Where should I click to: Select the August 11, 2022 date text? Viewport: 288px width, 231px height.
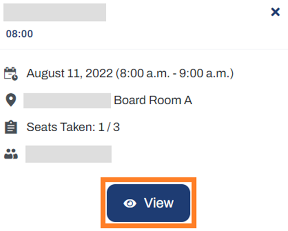pyautogui.click(x=69, y=73)
